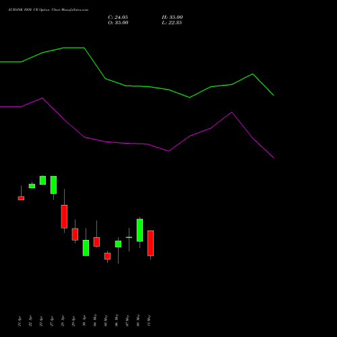The image size is (337, 337).
Task: Click the '30 Apr' date axis label
Action: click(84, 321)
